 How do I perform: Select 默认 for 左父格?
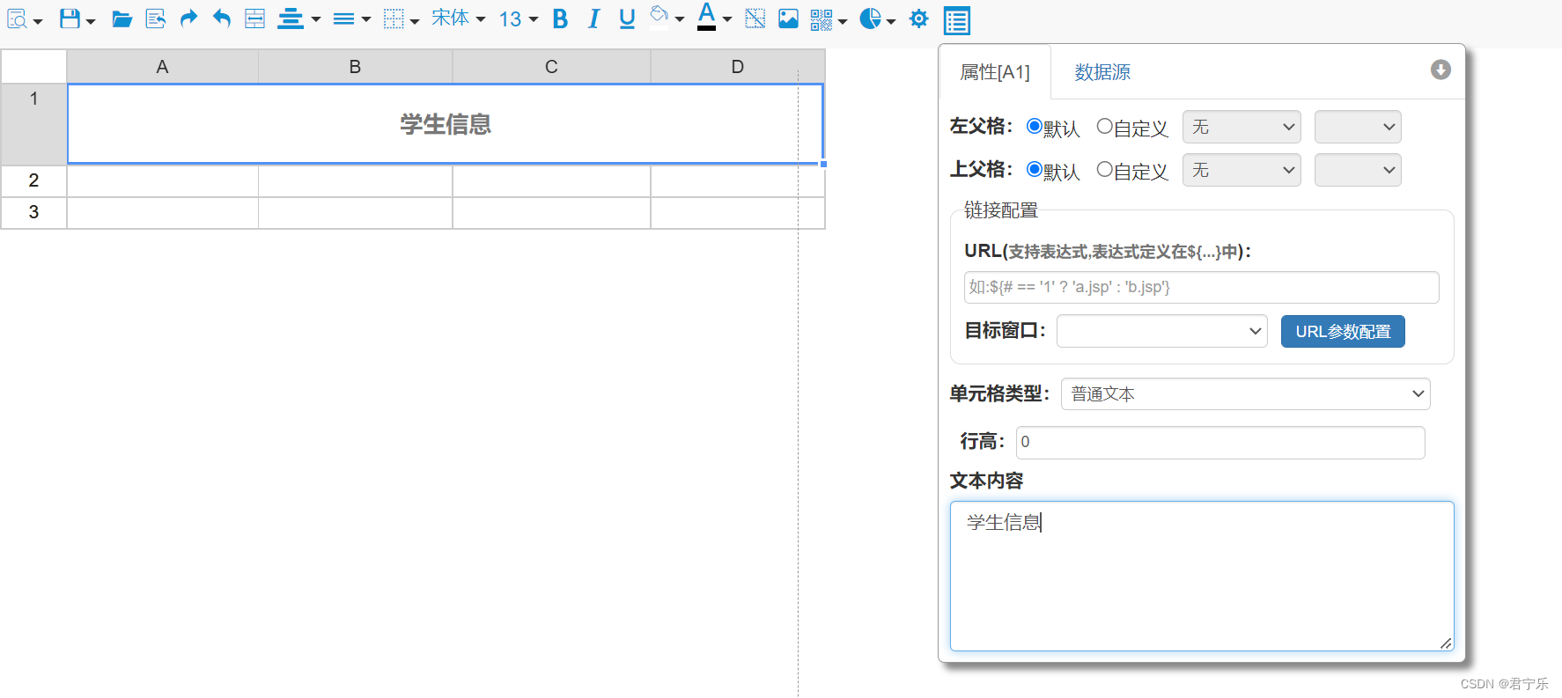point(1035,127)
